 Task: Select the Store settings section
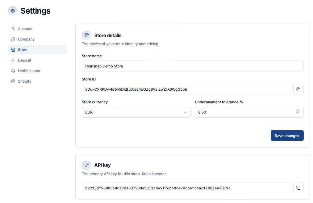[38, 50]
